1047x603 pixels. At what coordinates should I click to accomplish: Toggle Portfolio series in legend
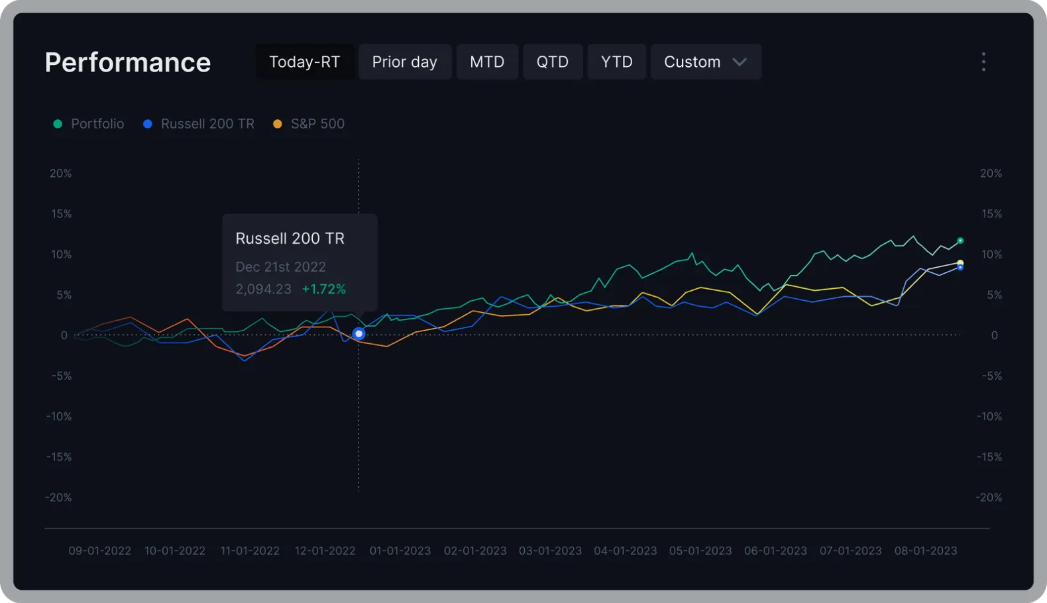[89, 124]
